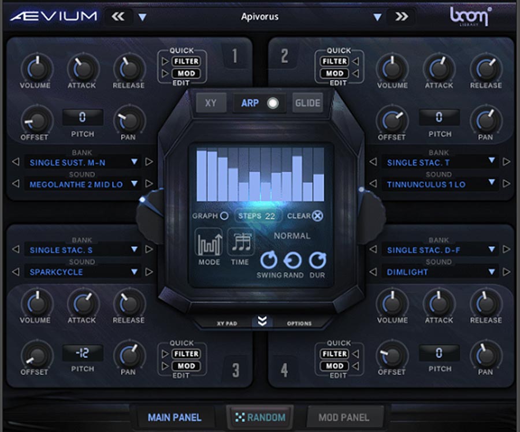Previous bank arrow left of SINGLE SUST. M-N
Image resolution: width=520 pixels, height=432 pixels.
(x=16, y=162)
